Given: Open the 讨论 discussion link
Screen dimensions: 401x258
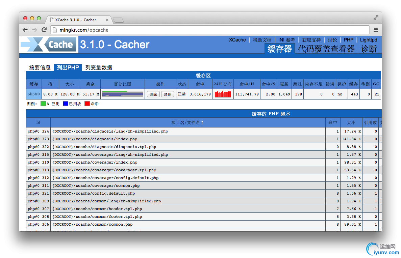Looking at the screenshot, I should pos(332,40).
